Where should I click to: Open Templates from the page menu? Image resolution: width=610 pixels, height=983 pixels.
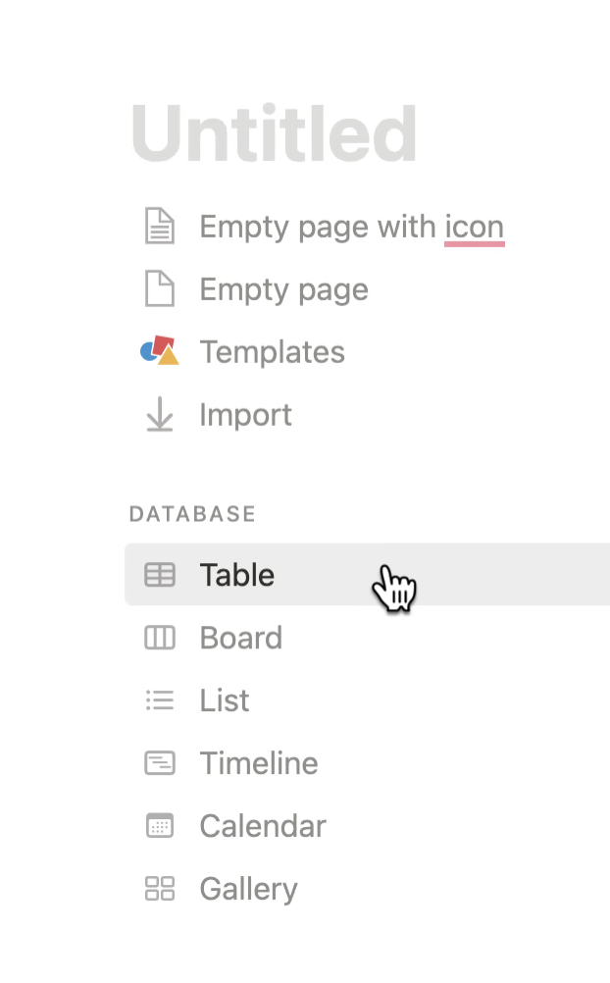(x=272, y=352)
